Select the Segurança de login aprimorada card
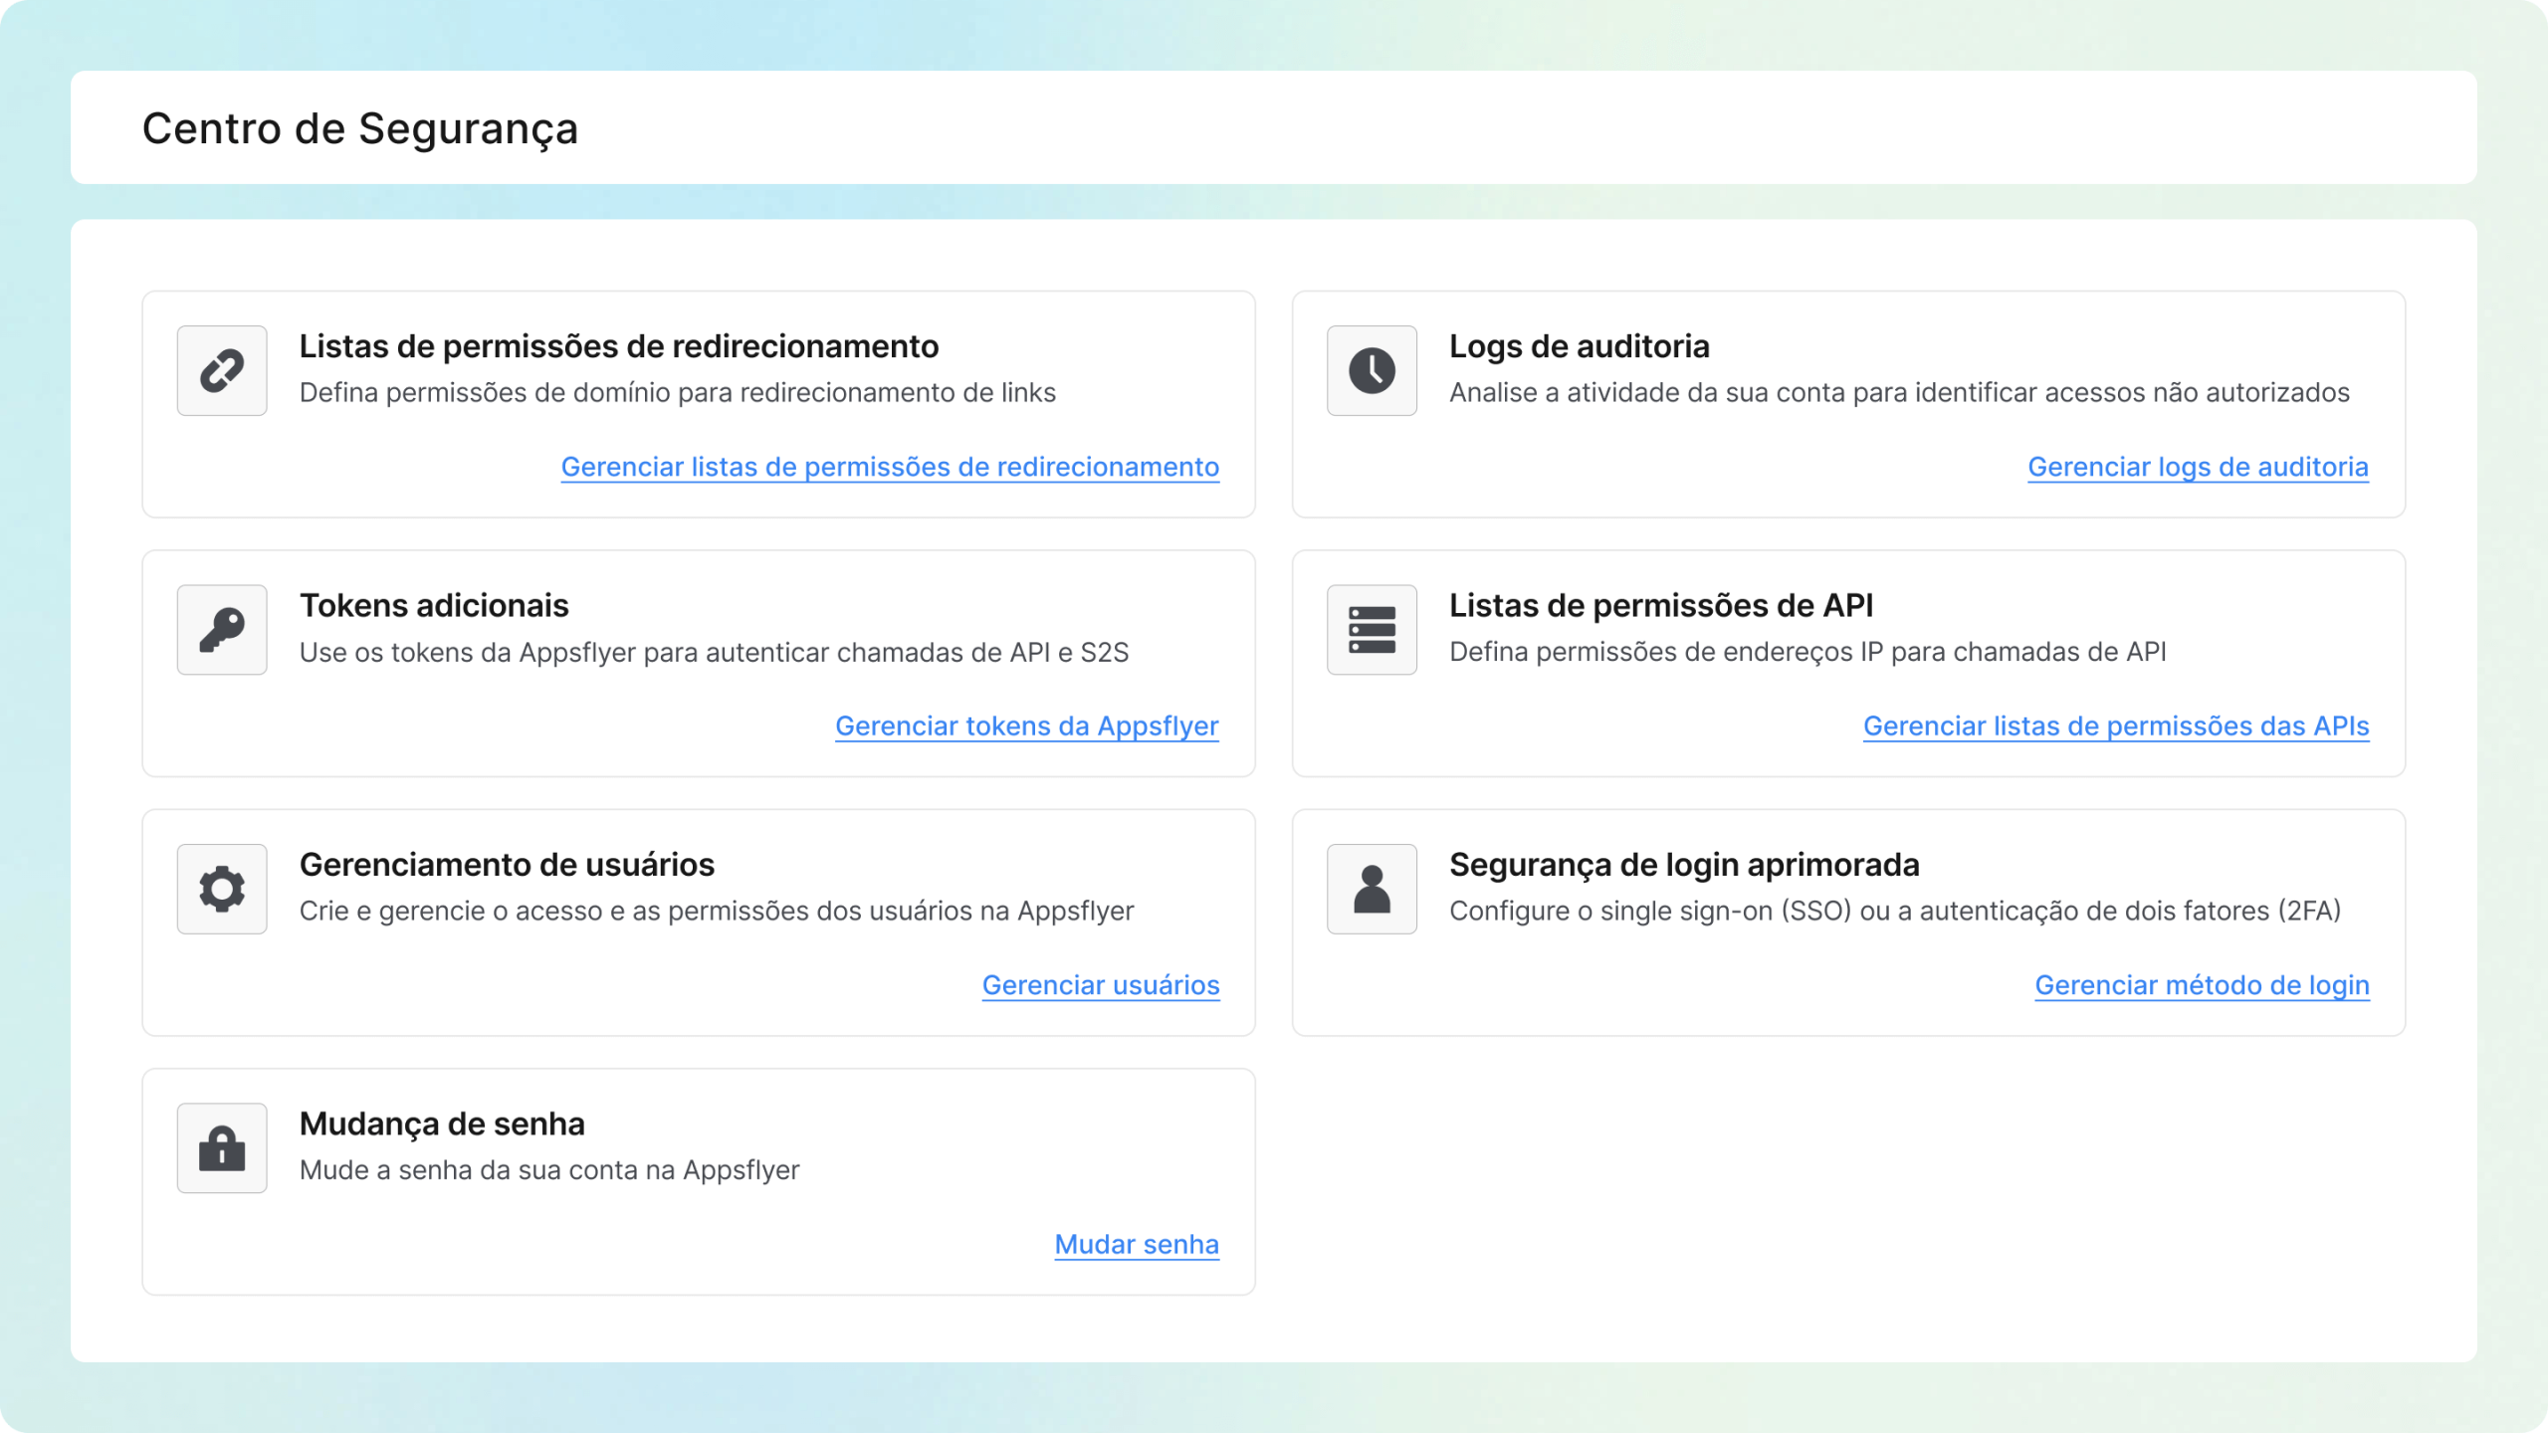Viewport: 2548px width, 1433px height. point(1685,865)
